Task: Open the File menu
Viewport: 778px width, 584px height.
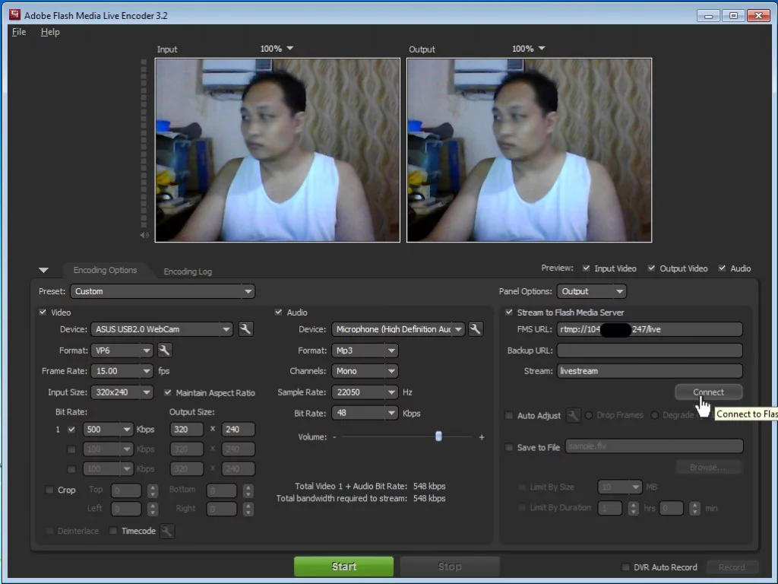Action: [19, 32]
